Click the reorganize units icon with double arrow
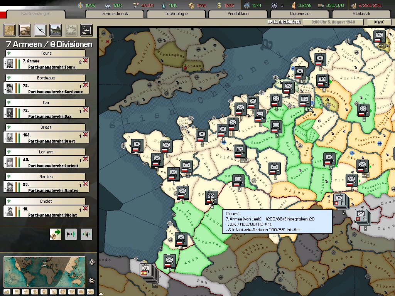This screenshot has height=296, width=395. tap(71, 234)
